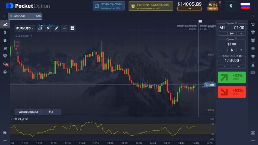Image resolution: width=258 pixels, height=145 pixels.
Task: Open the WIN master badge
Action: point(213,6)
